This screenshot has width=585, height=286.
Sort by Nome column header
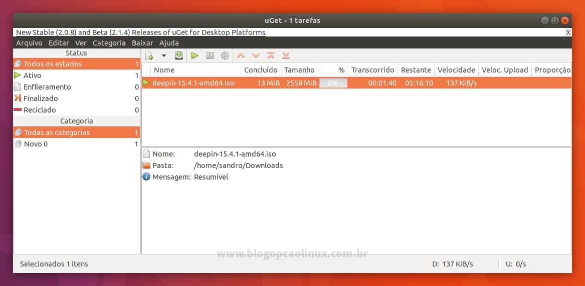click(196, 70)
